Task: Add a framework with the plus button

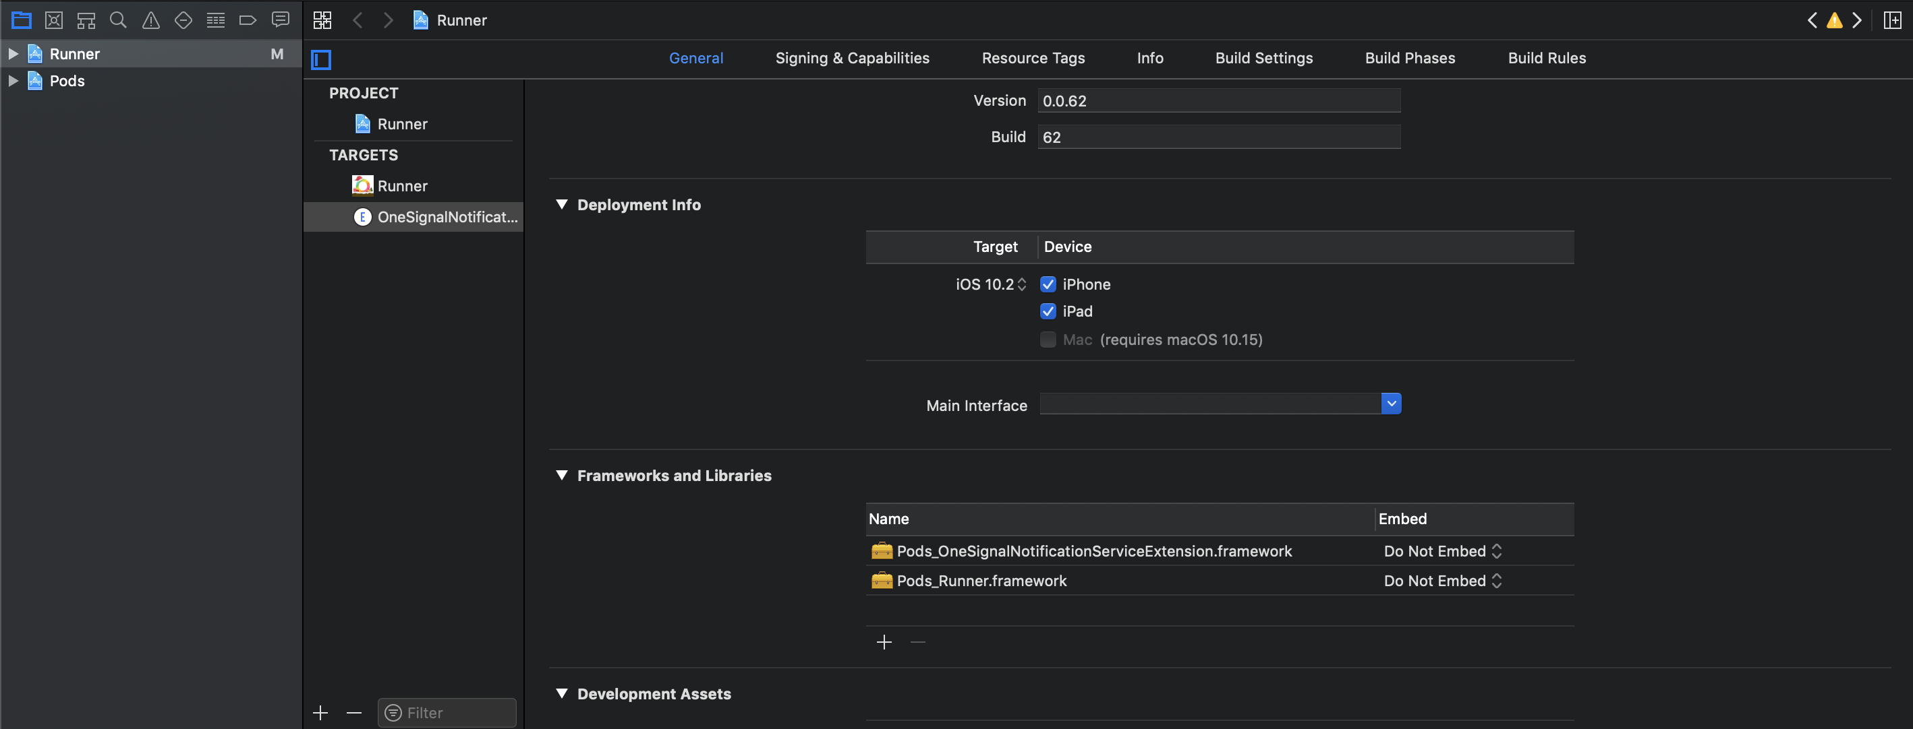Action: coord(884,642)
